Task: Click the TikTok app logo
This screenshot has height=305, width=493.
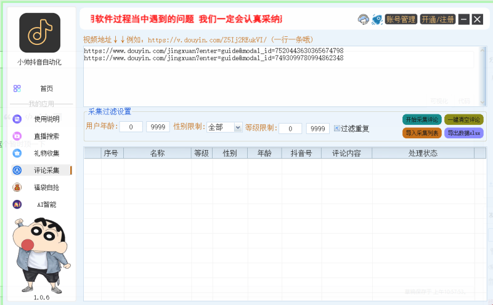Action: (40, 33)
